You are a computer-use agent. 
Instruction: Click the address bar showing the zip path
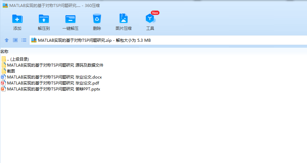coord(168,40)
